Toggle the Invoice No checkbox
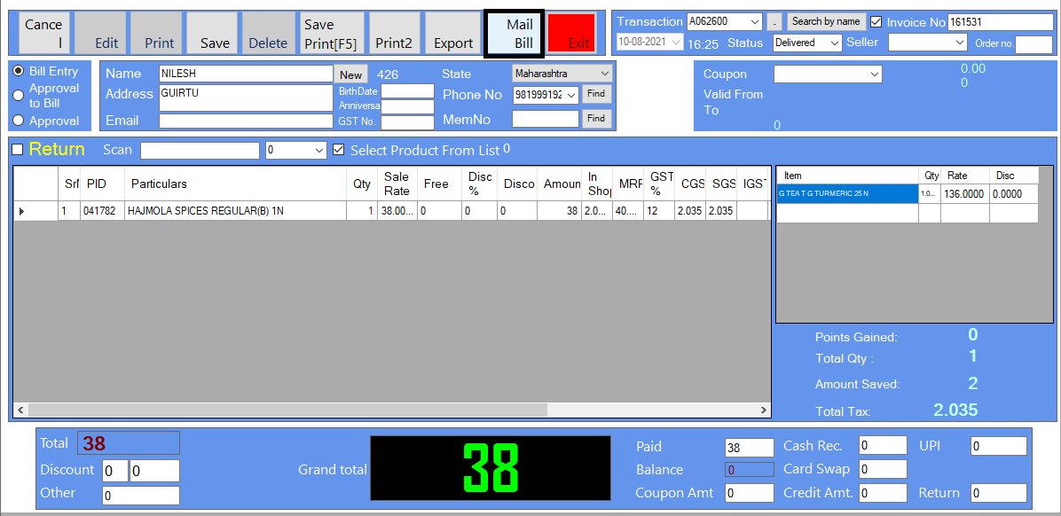The height and width of the screenshot is (516, 1061). pos(876,22)
